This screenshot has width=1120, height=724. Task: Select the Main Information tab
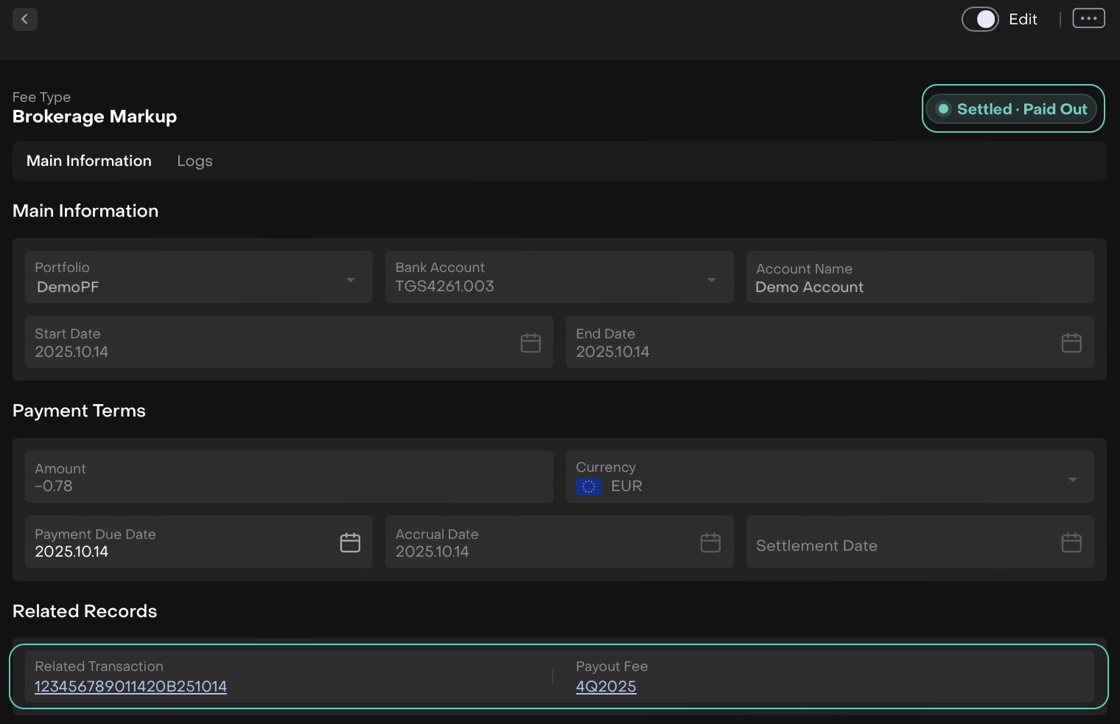[89, 161]
